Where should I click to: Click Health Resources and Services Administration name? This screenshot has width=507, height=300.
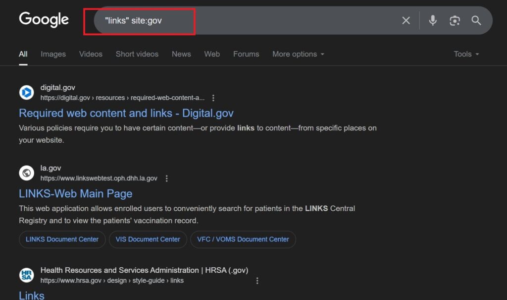click(144, 270)
